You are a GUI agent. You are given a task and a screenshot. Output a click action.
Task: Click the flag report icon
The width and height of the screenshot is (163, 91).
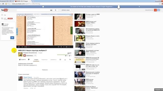[70, 60]
